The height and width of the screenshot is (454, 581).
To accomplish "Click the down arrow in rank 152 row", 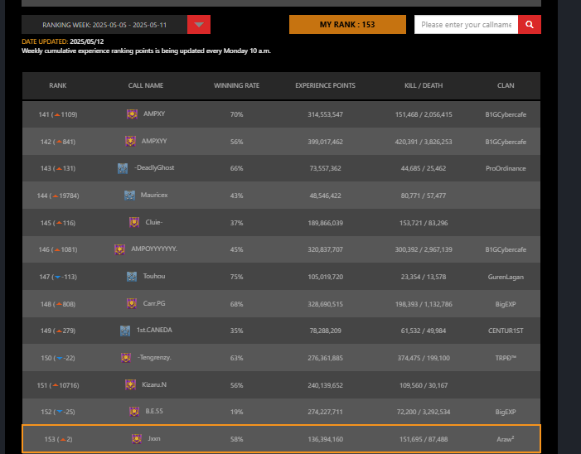I will tap(60, 412).
